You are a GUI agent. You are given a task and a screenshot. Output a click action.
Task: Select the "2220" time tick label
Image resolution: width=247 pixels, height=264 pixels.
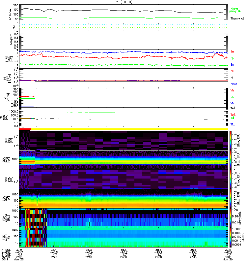click(x=54, y=257)
